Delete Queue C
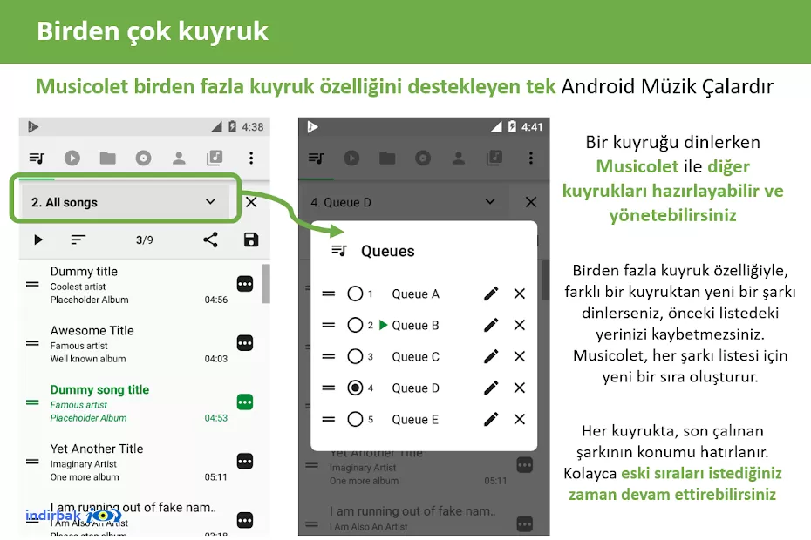 tap(519, 356)
